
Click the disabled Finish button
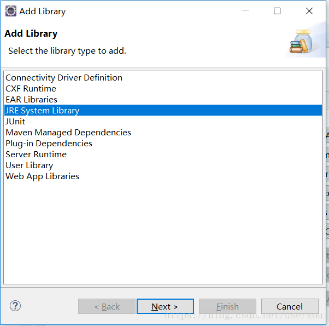click(227, 306)
